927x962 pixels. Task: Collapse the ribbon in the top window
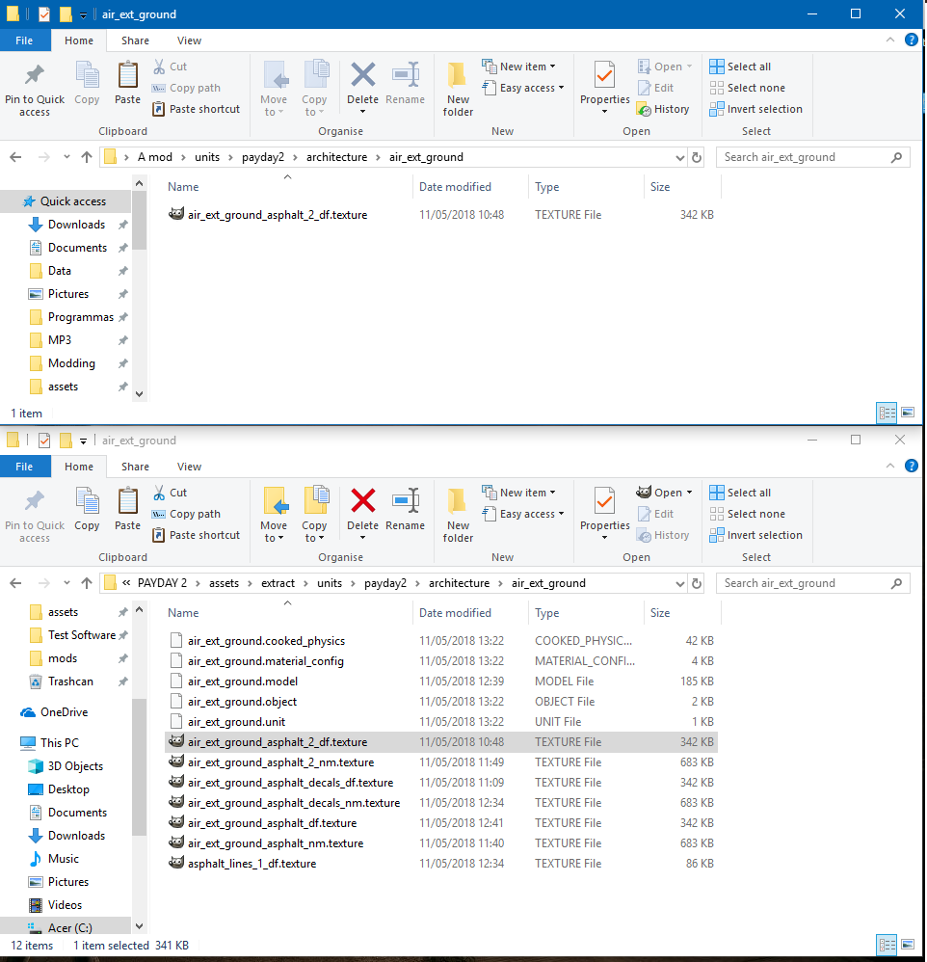(889, 40)
